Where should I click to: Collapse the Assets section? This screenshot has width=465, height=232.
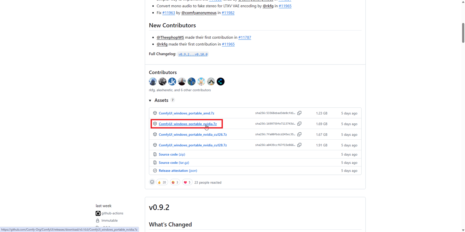(x=150, y=100)
